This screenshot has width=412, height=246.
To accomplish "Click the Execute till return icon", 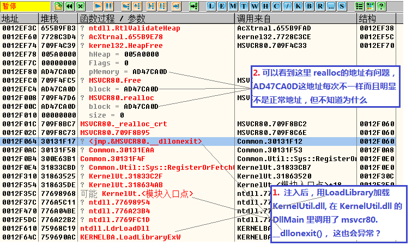I will pos(177,6).
